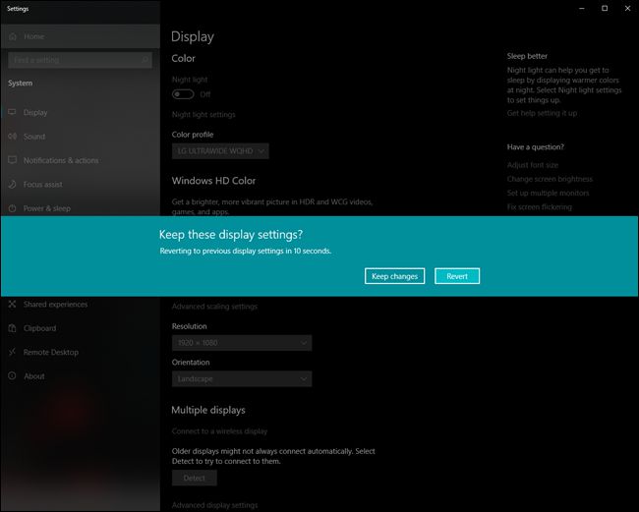Click the Sound speaker icon
The height and width of the screenshot is (512, 639).
click(12, 136)
